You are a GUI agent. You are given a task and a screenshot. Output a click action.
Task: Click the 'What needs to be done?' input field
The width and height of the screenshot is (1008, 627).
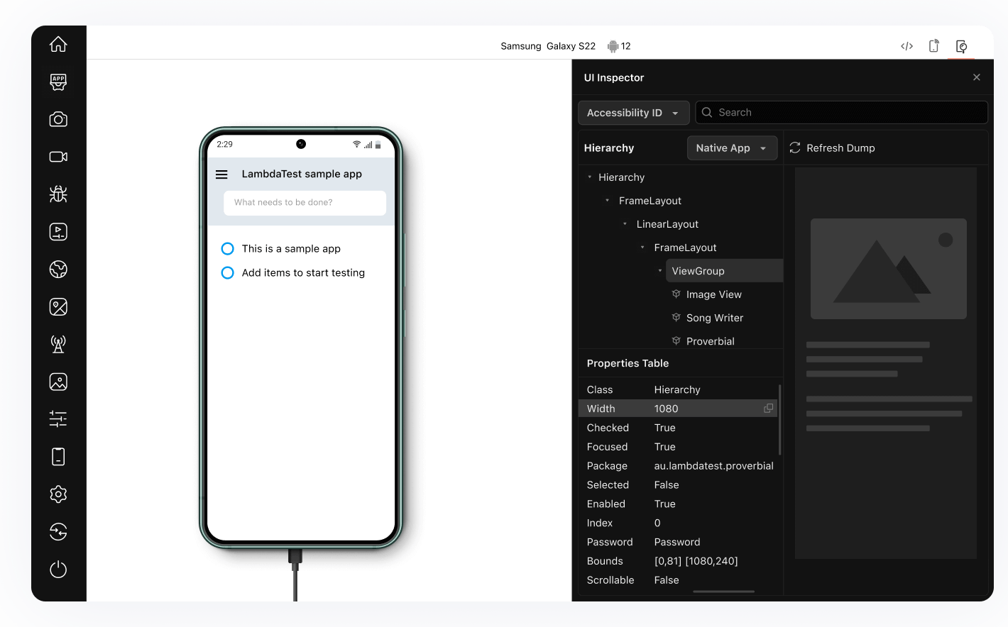click(304, 203)
